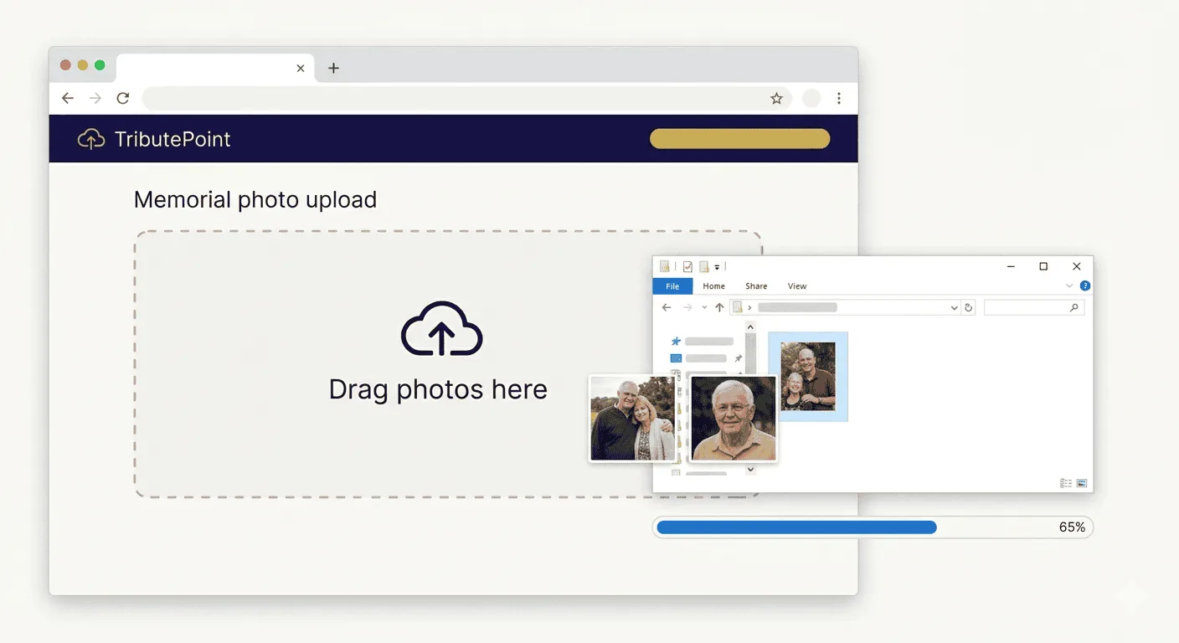
Task: Reload the current page in the browser
Action: [x=122, y=98]
